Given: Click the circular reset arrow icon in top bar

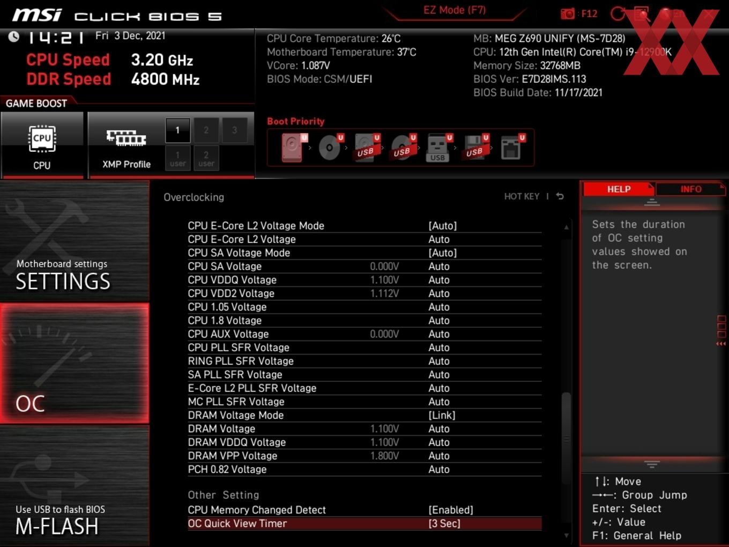Looking at the screenshot, I should pyautogui.click(x=618, y=14).
